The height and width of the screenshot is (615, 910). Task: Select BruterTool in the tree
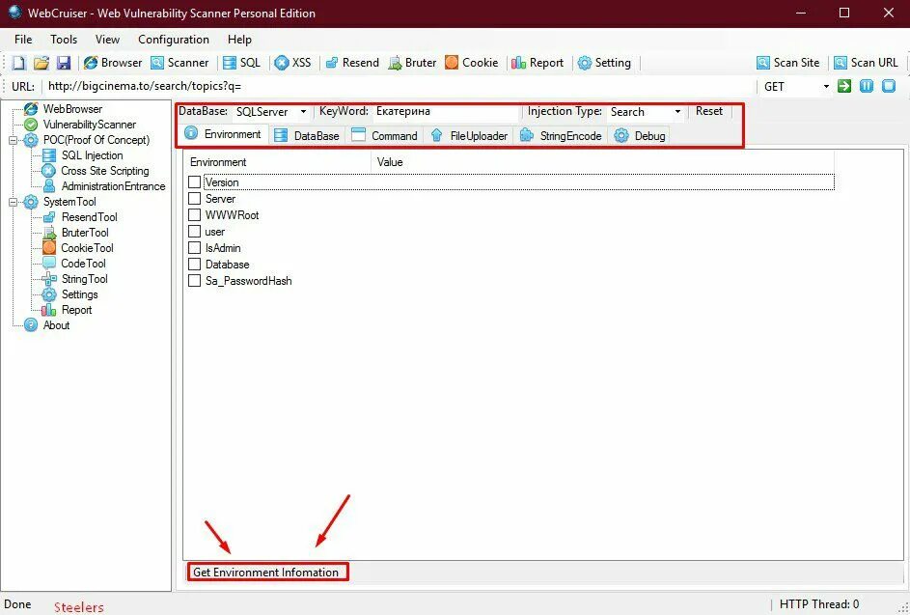tap(85, 233)
